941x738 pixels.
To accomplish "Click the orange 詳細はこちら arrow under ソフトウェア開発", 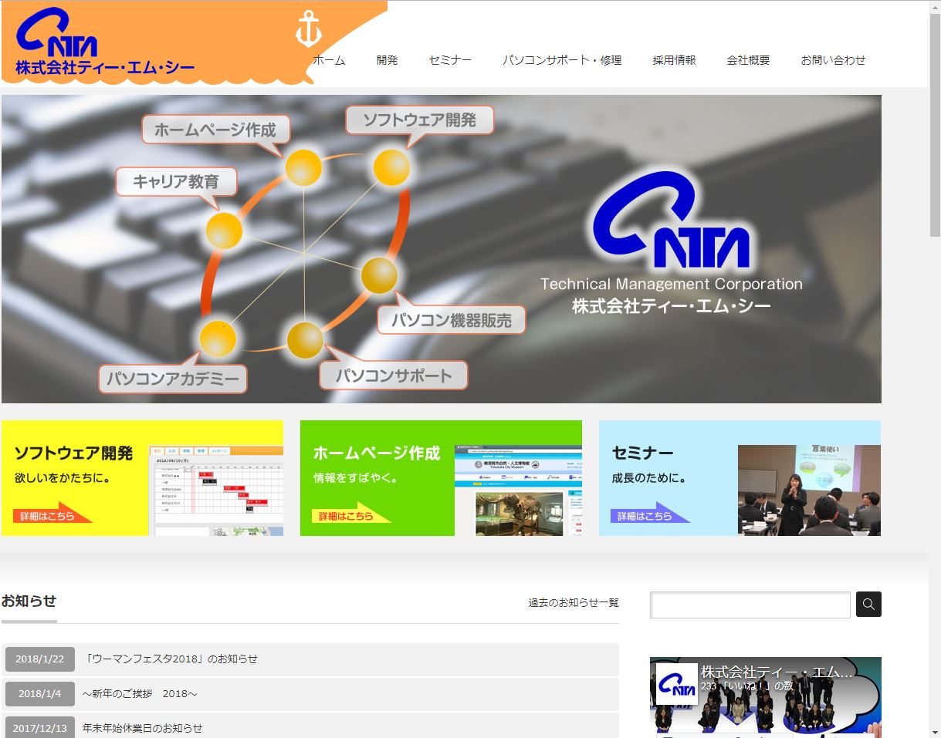I will pos(51,515).
